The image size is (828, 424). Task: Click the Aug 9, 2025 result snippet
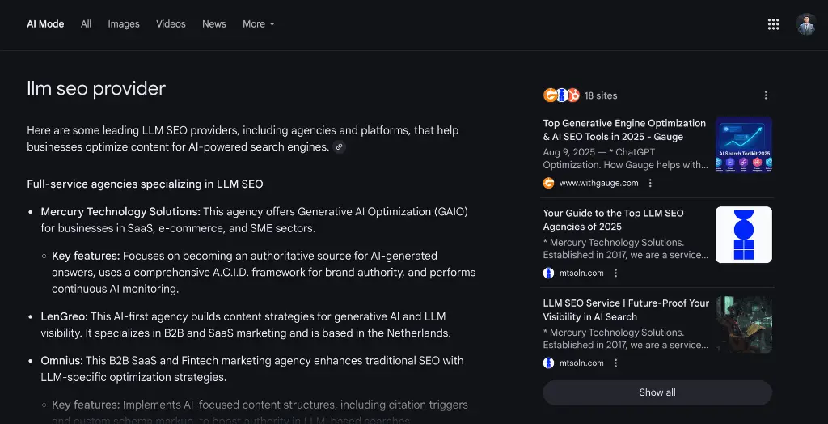(x=625, y=159)
